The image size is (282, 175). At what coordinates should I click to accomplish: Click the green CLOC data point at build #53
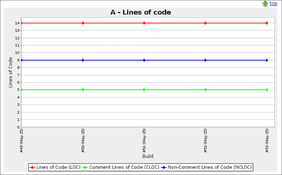[x=267, y=90]
